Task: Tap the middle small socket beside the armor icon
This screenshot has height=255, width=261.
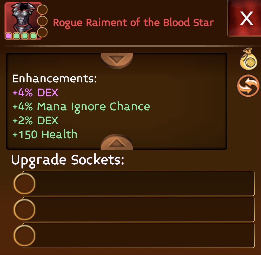Action: [x=42, y=21]
